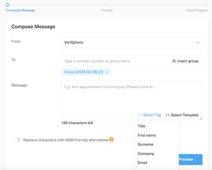
Task: Click the code icon next to Select Tag
Action: [x=140, y=115]
